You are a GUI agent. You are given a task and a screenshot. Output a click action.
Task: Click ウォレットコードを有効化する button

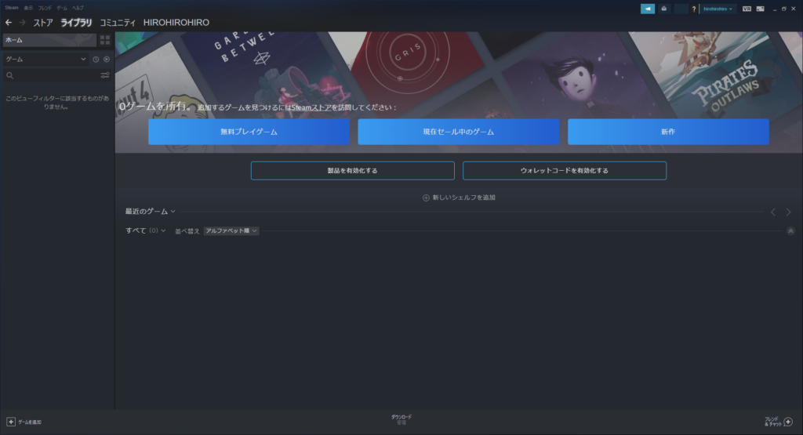click(565, 170)
